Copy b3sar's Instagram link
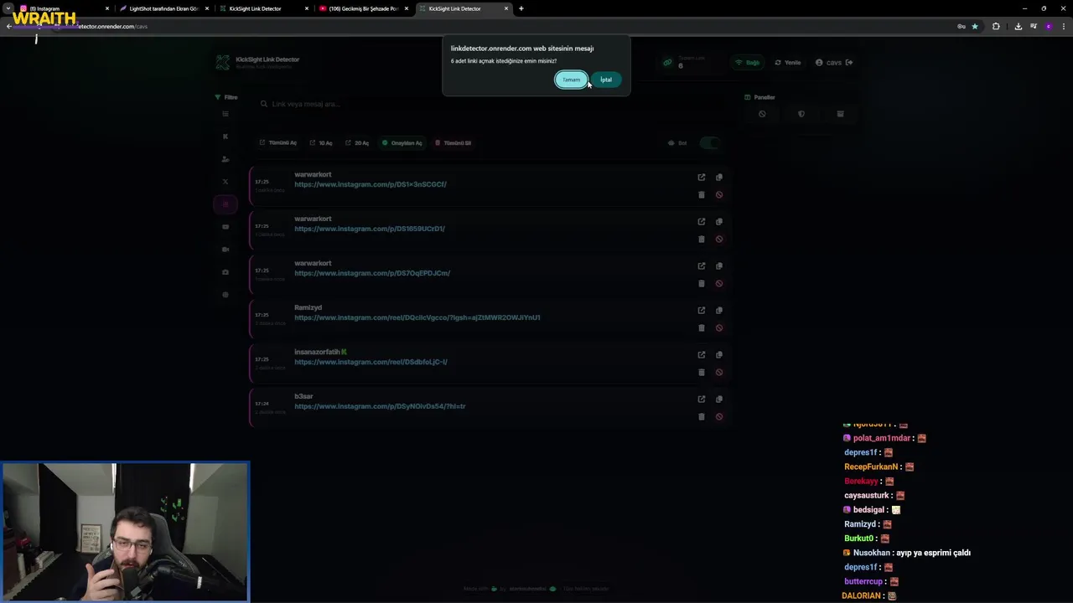The image size is (1073, 603). coord(719,399)
